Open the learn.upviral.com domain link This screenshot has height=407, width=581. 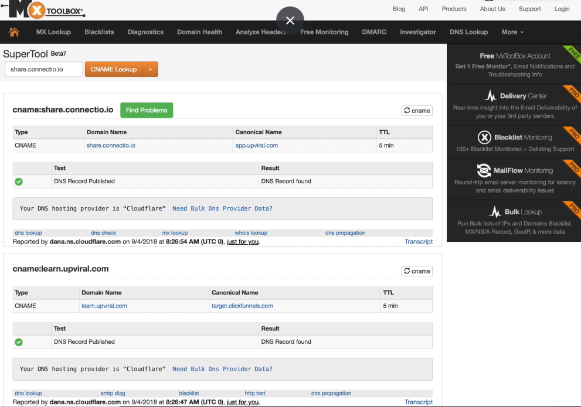point(104,306)
